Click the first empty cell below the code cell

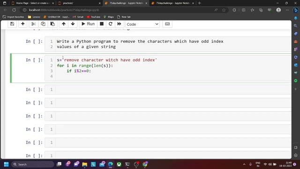[168, 90]
